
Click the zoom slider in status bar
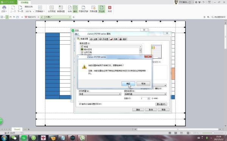213,133
